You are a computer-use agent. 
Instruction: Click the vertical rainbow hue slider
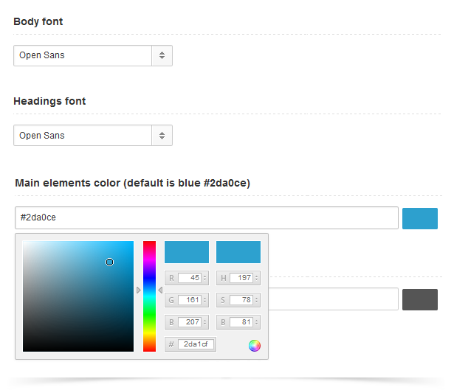point(149,296)
